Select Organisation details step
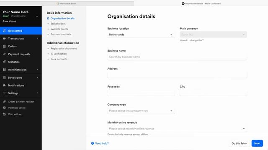 pyautogui.click(x=62, y=18)
